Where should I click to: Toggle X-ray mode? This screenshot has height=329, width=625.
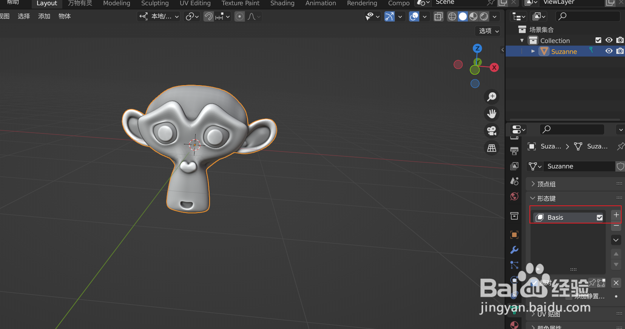[438, 17]
